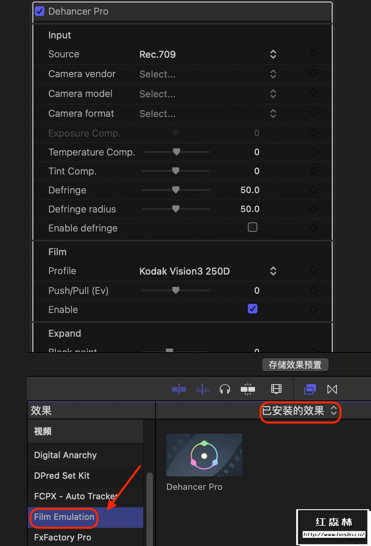This screenshot has width=371, height=546.
Task: Click the headphones solo icon
Action: click(x=225, y=389)
